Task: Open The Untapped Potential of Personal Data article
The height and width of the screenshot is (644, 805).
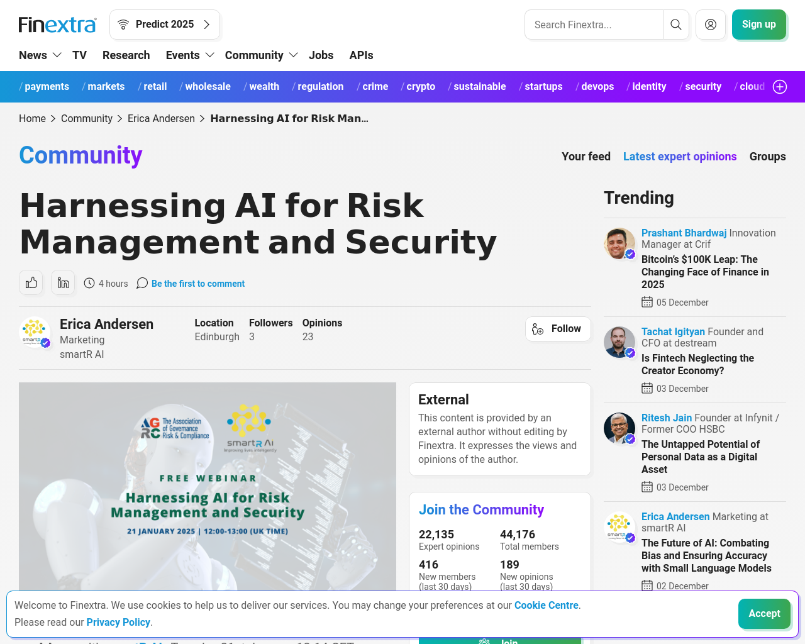Action: (x=701, y=457)
